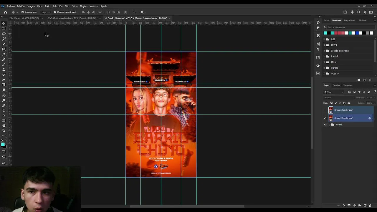Select the Magic Wand tool

pos(4,39)
